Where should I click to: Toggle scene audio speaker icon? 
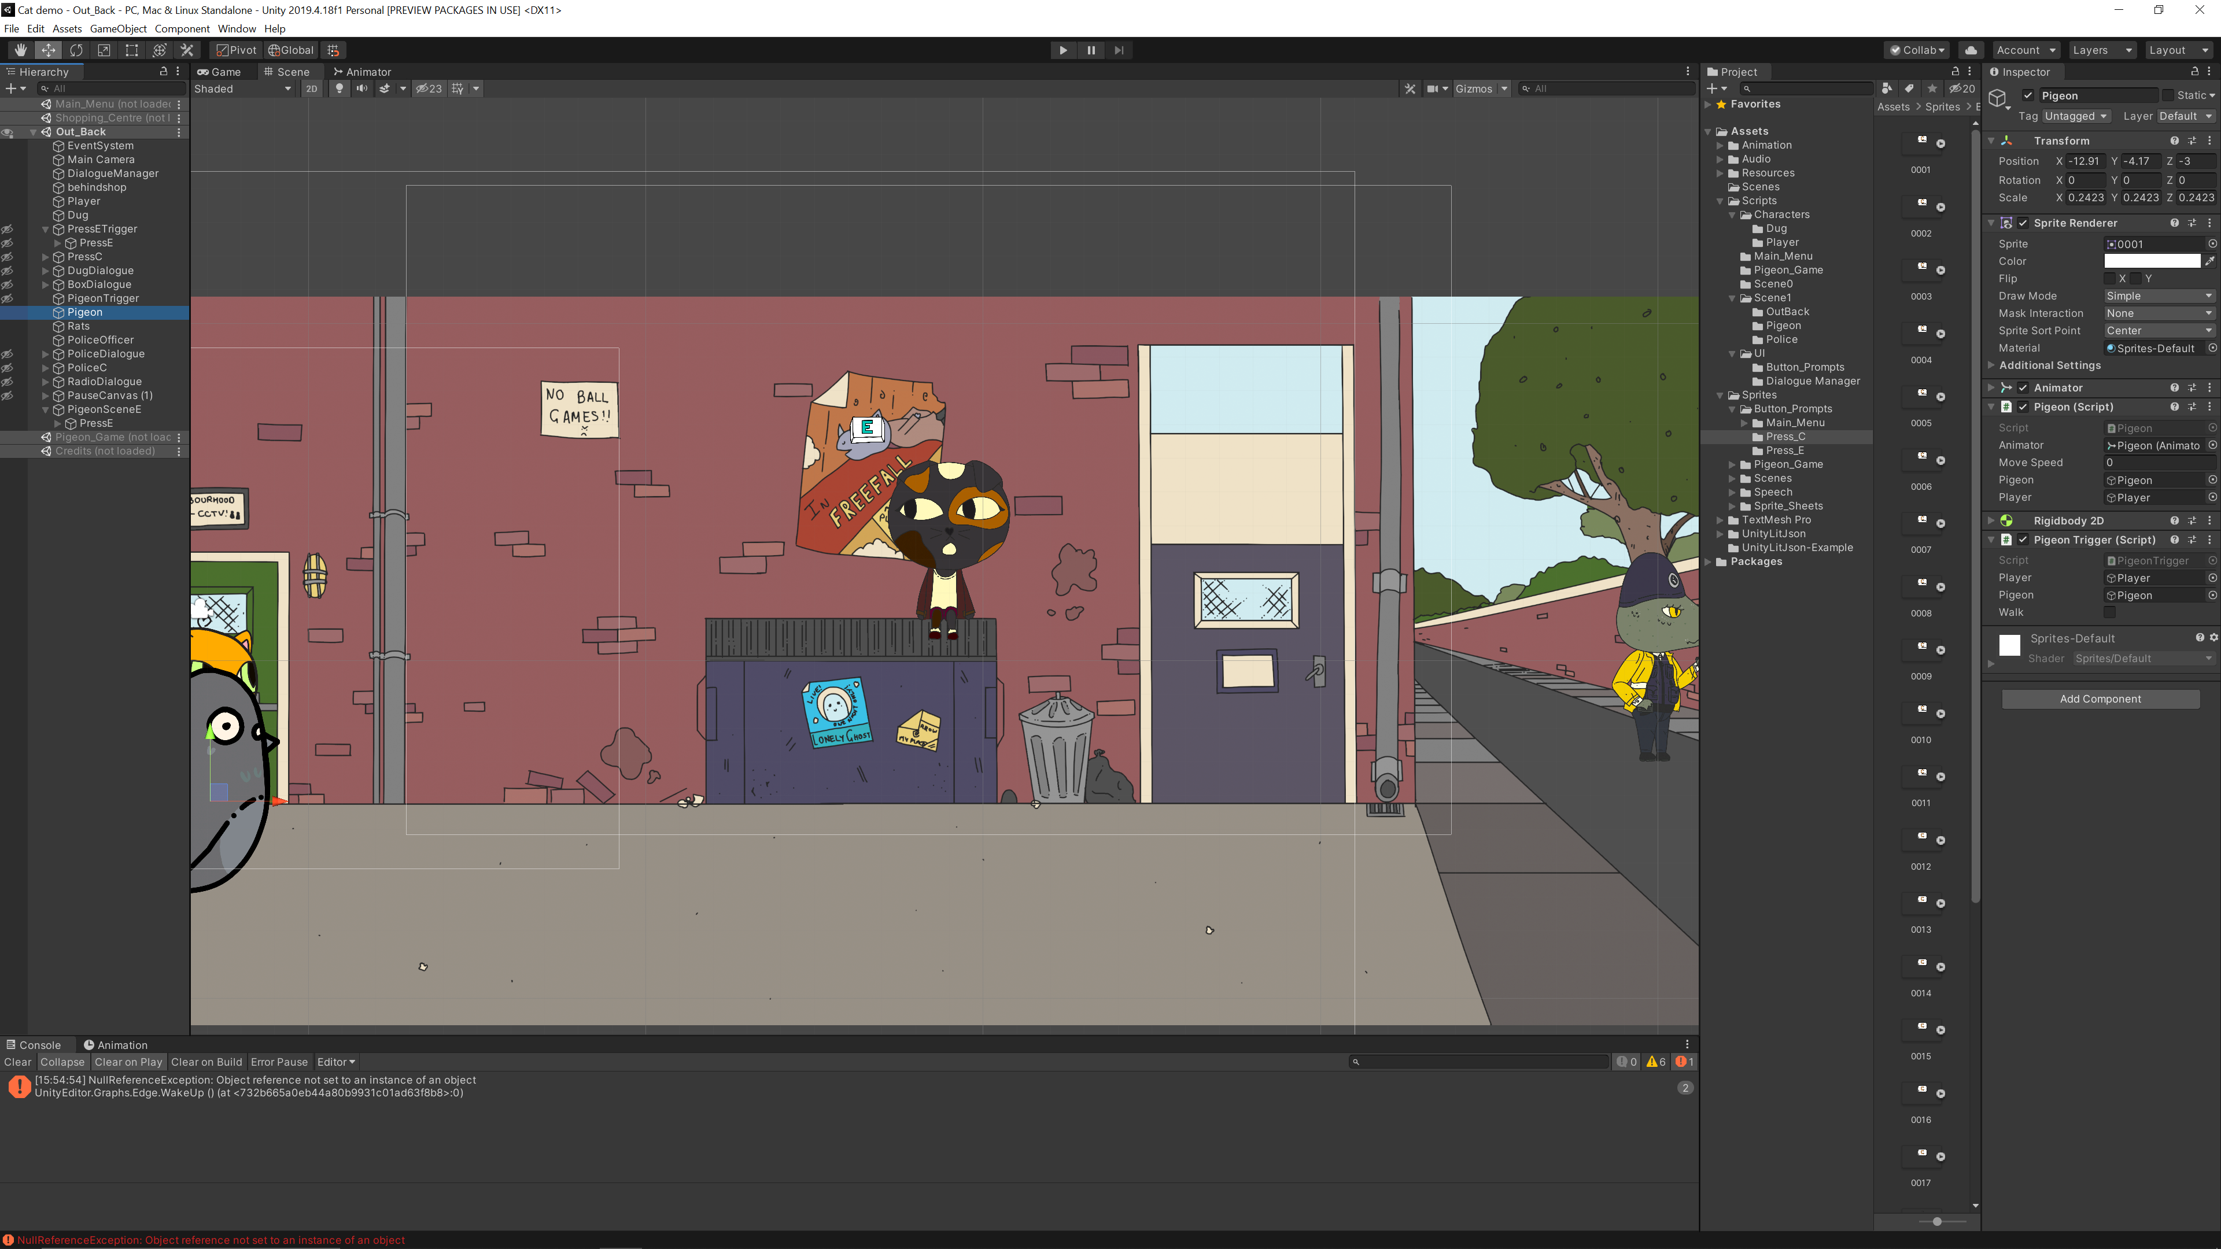click(x=361, y=89)
